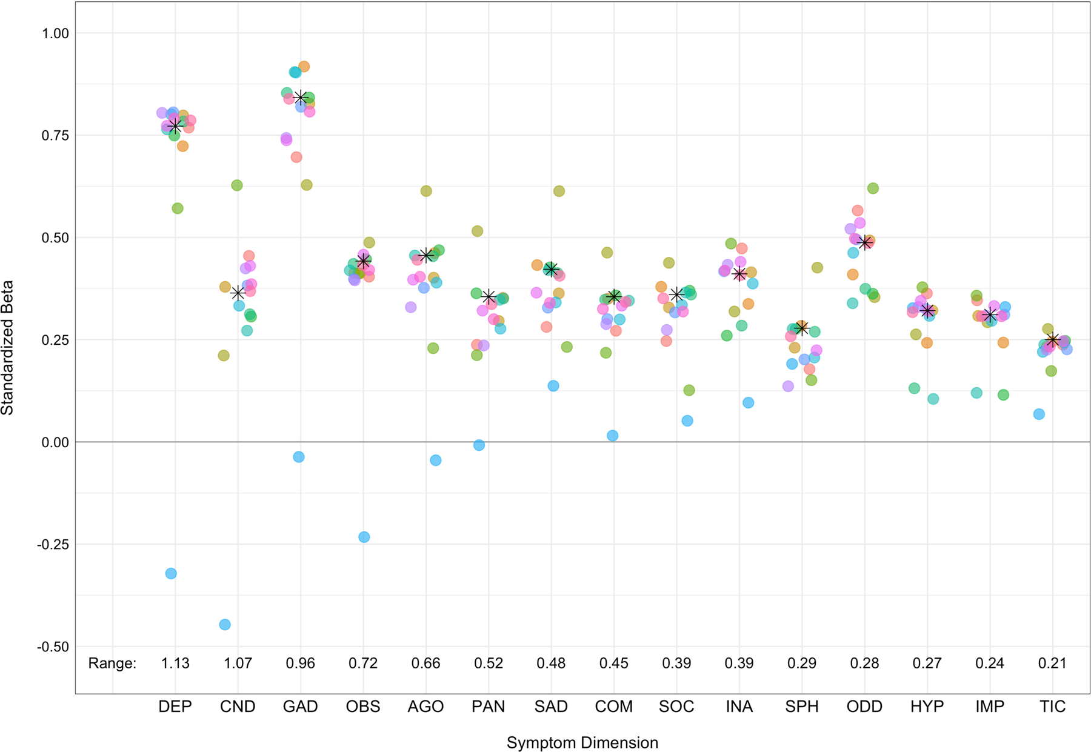Click the lowest blue dot in DEP column

171,573
